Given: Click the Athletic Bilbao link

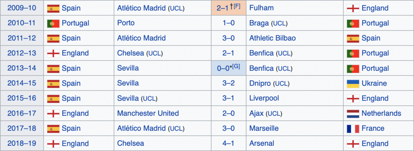Looking at the screenshot, I should (x=272, y=38).
